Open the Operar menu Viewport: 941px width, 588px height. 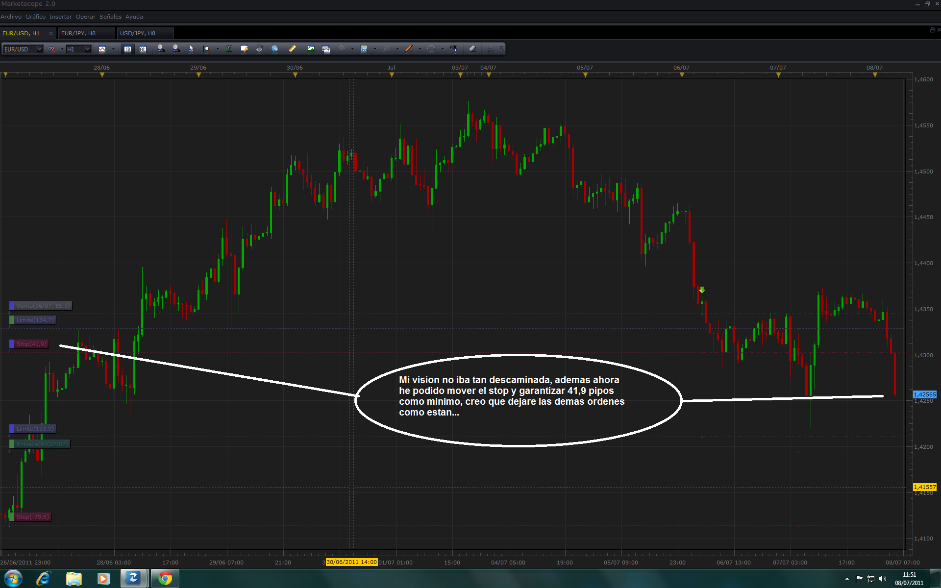(x=85, y=17)
